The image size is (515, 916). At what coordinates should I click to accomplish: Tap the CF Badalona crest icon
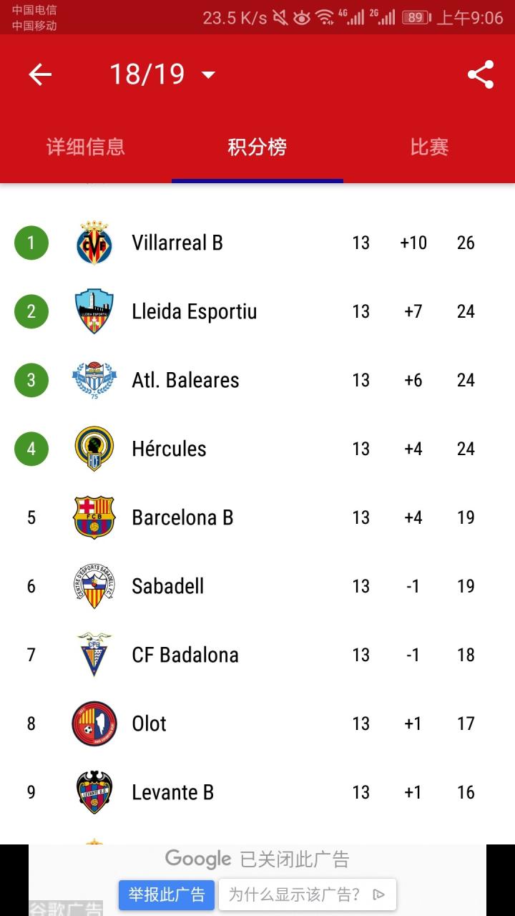click(x=94, y=655)
